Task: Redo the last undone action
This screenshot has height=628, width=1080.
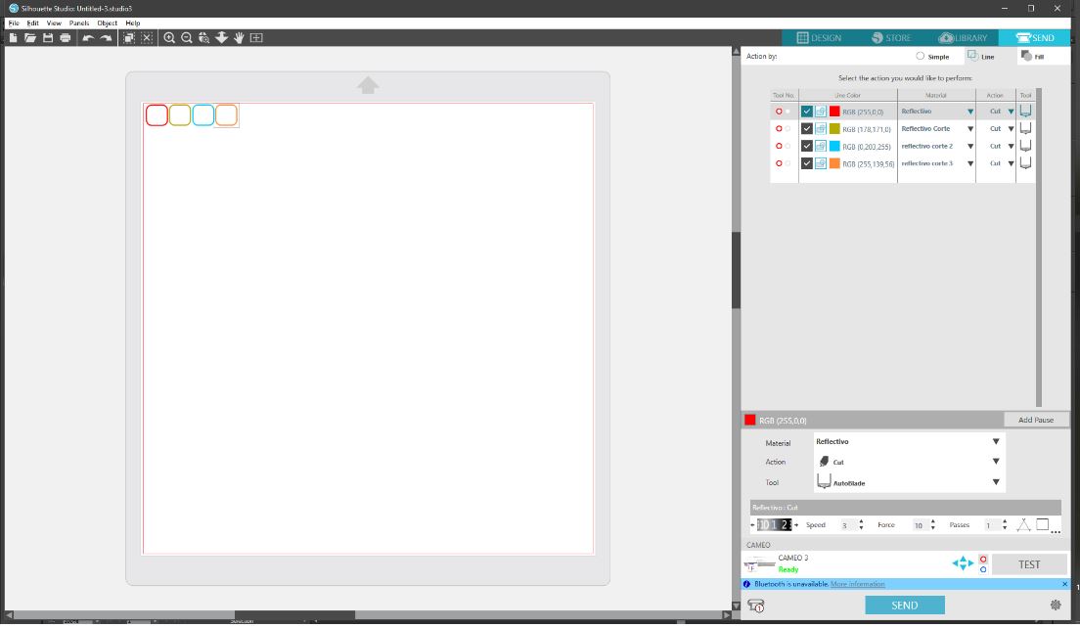Action: pyautogui.click(x=106, y=38)
